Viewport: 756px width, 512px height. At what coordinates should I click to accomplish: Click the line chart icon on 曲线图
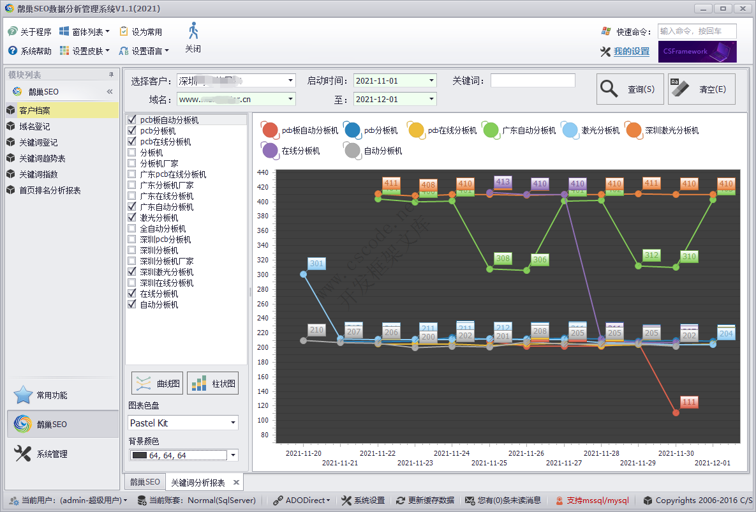(x=144, y=384)
